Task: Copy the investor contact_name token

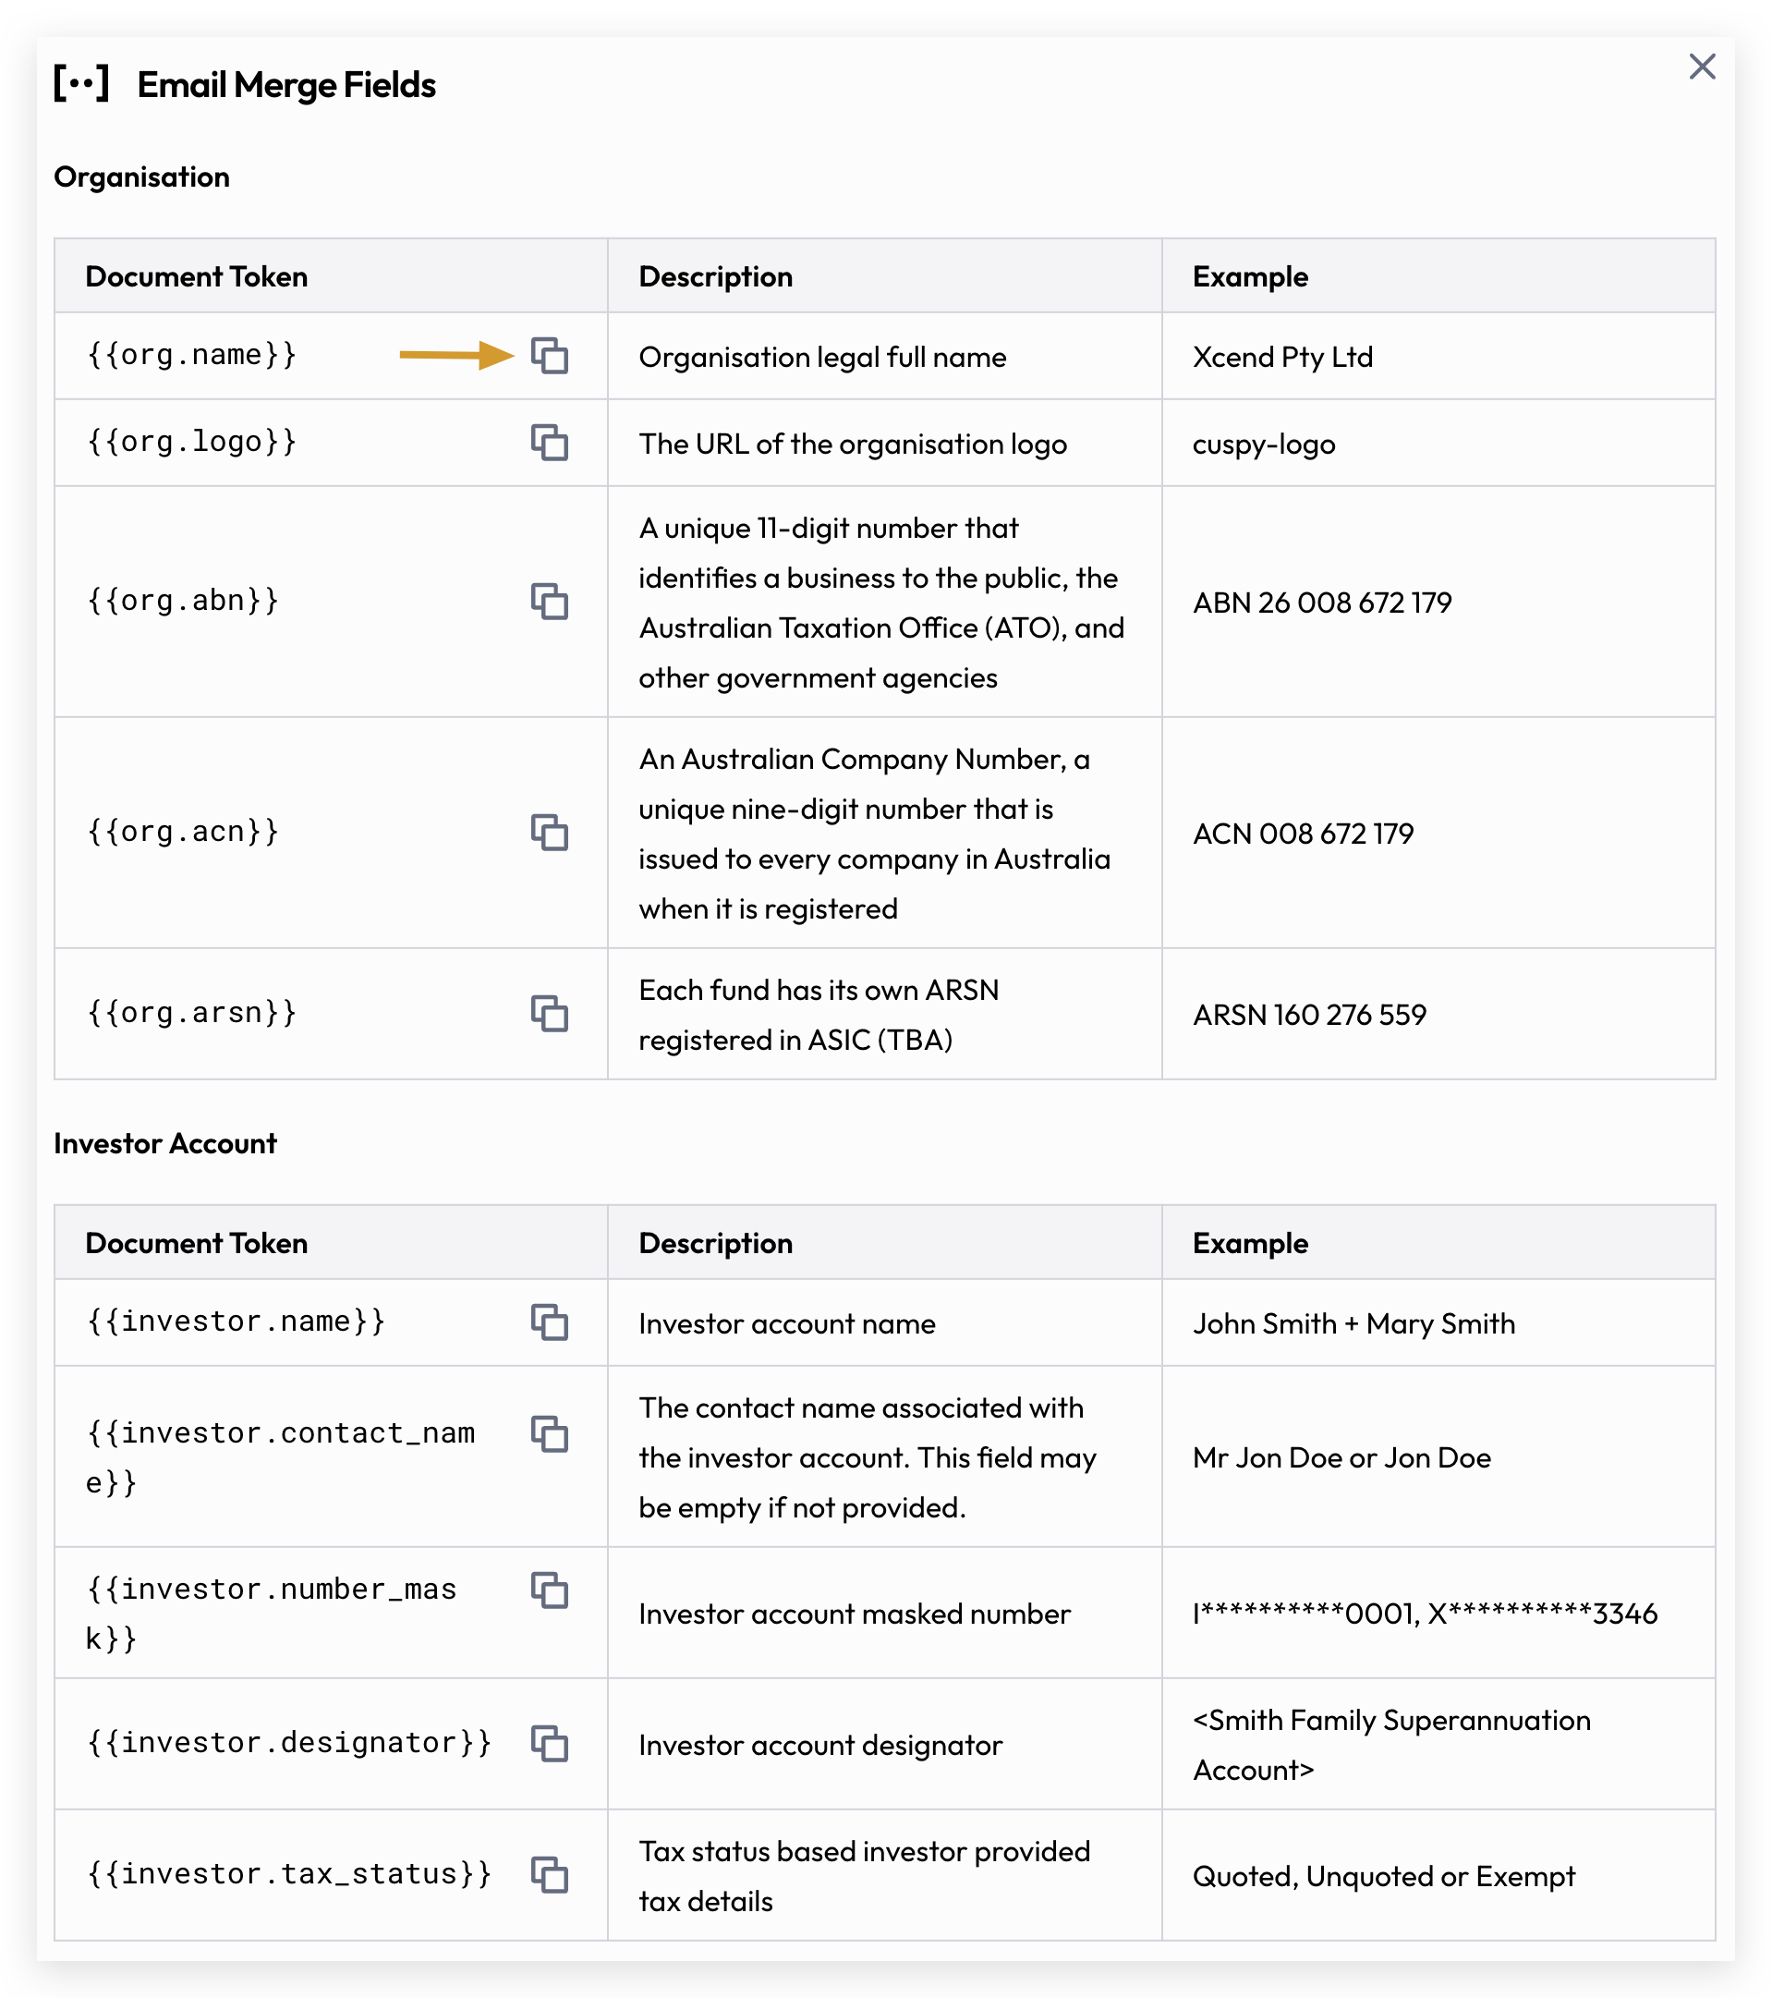Action: click(x=550, y=1434)
